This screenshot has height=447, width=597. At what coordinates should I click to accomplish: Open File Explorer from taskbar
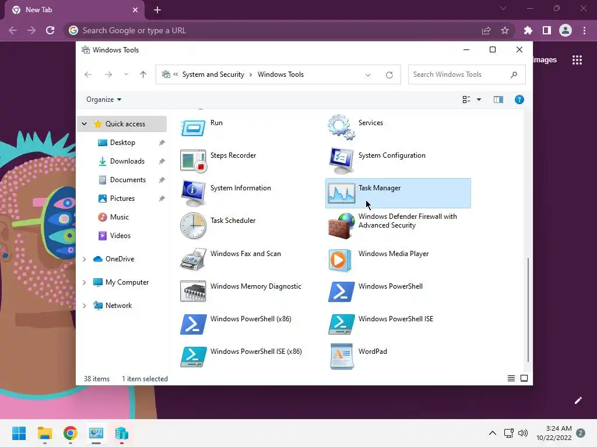44,433
